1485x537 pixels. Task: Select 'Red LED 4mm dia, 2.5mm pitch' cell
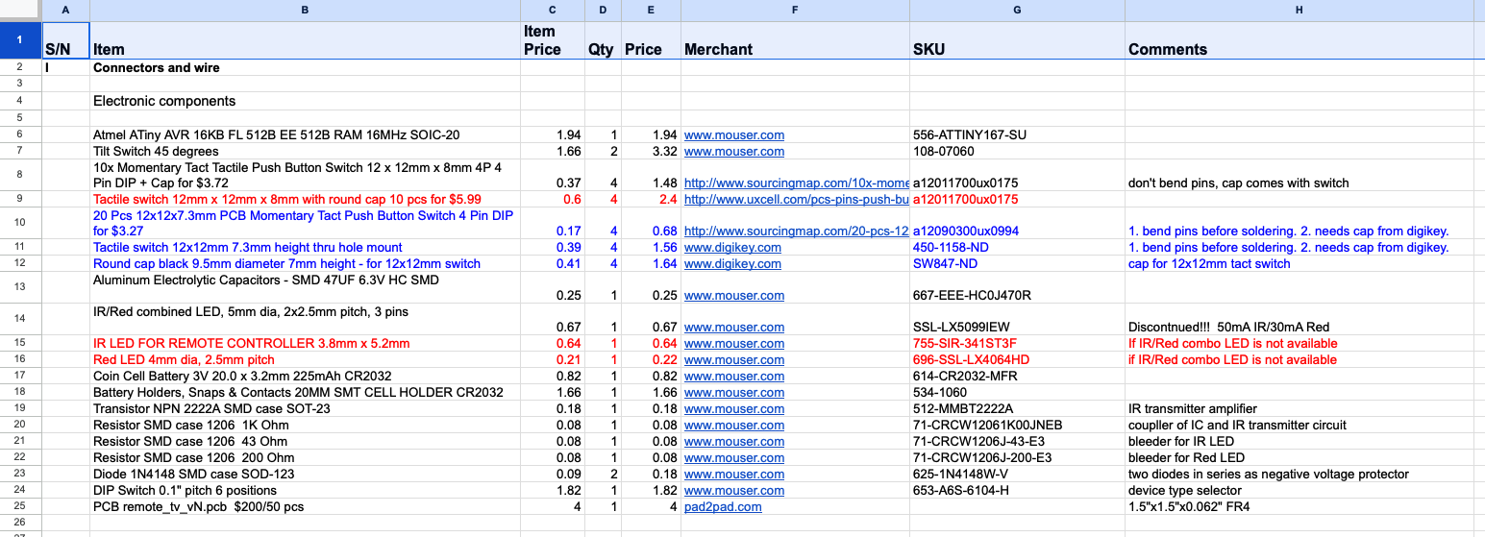[305, 360]
